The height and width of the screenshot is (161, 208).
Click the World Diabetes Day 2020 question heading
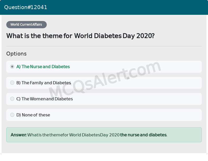[x=80, y=36]
